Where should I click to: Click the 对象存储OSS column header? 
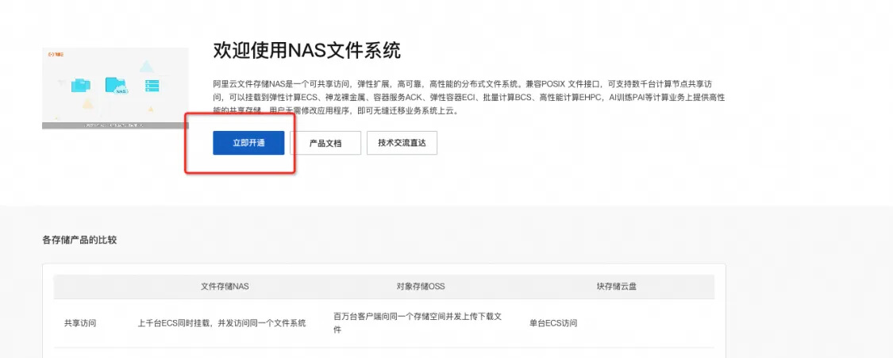tap(421, 287)
